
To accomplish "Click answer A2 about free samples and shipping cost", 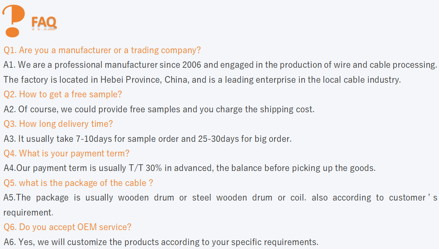I will [159, 109].
